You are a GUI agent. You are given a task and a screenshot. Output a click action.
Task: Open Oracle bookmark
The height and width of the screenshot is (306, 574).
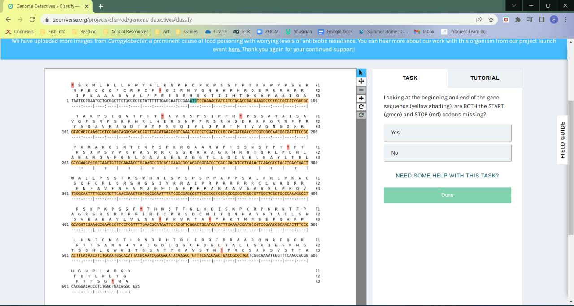(216, 32)
